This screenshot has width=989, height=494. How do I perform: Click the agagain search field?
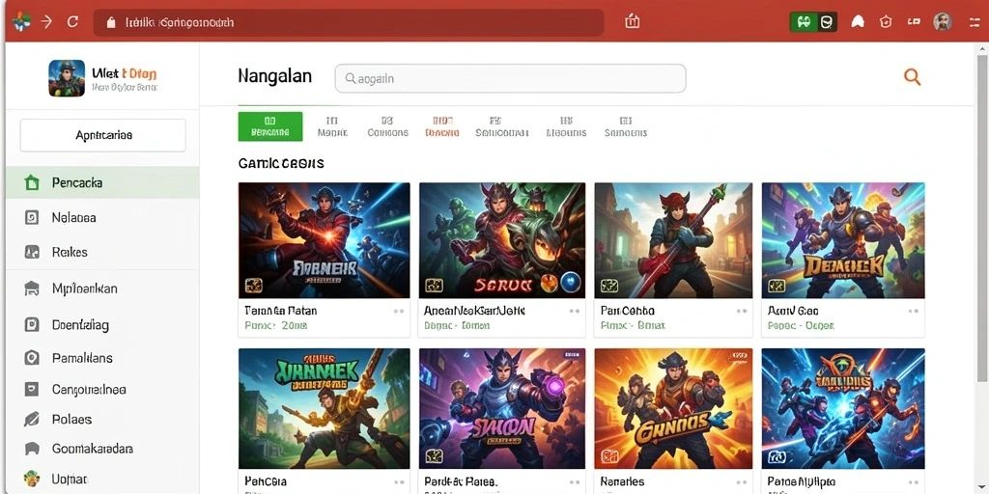click(x=510, y=79)
